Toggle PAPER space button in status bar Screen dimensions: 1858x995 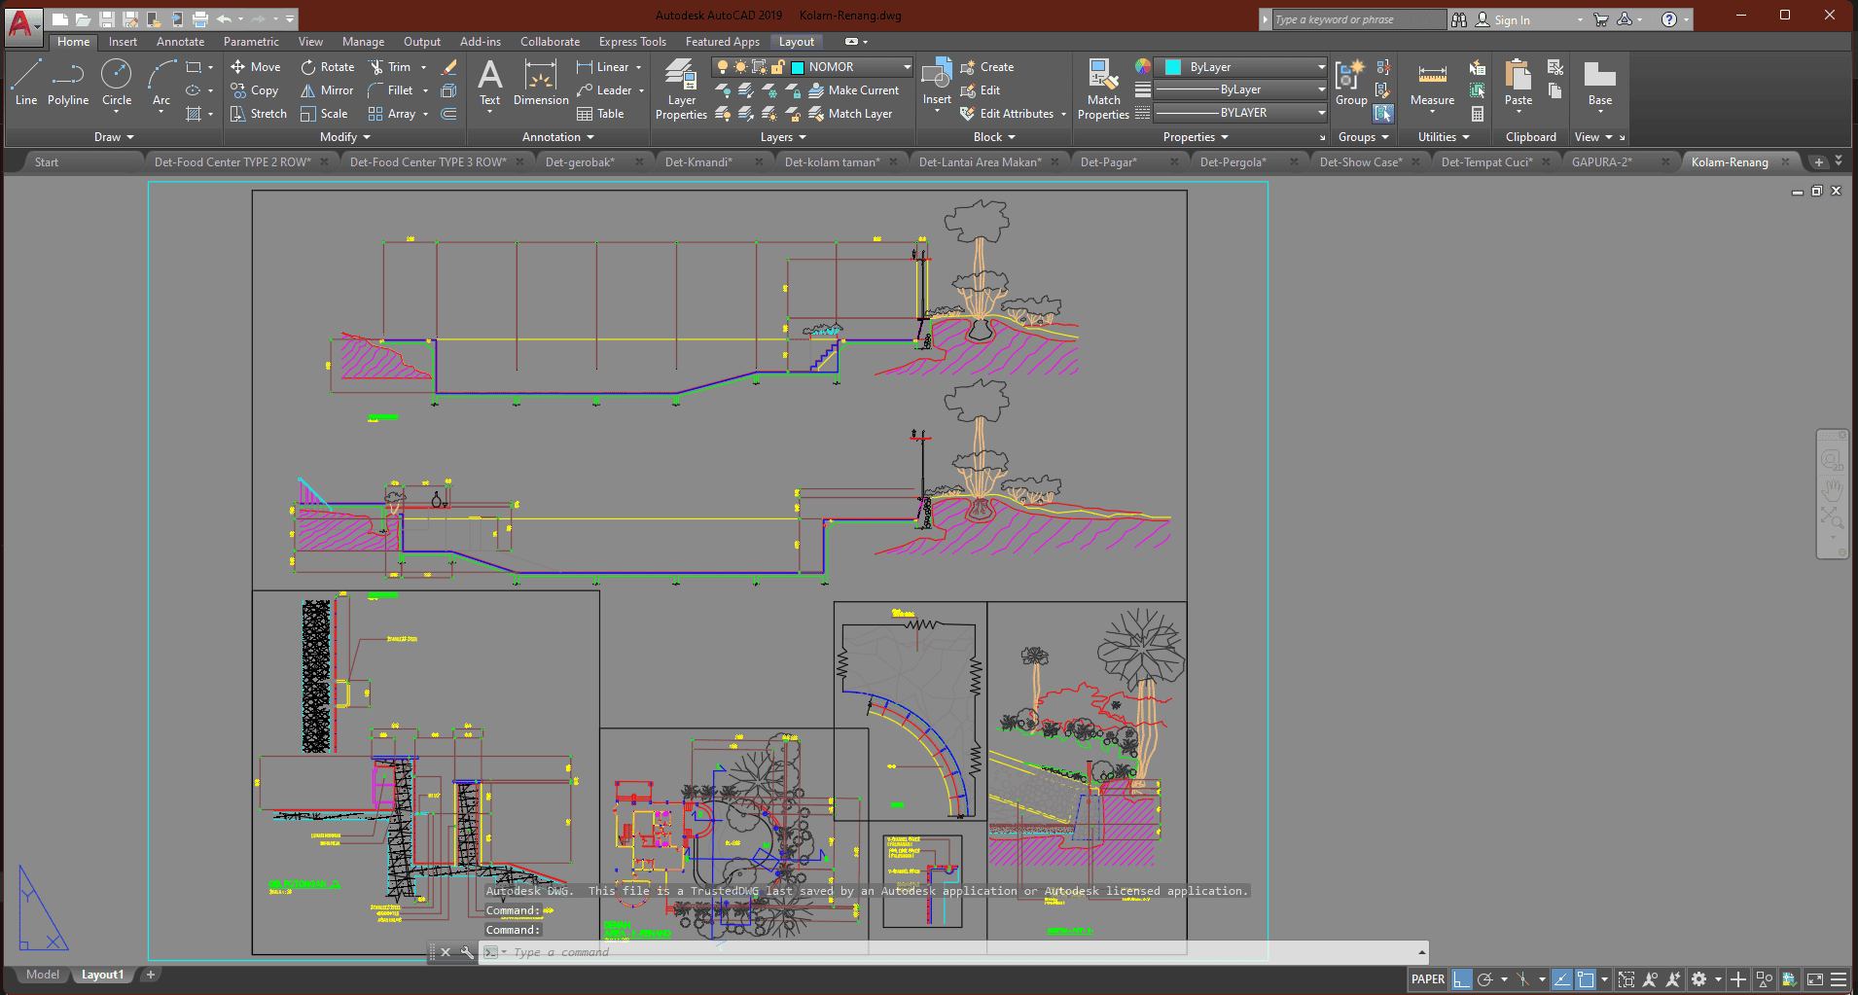(1427, 979)
